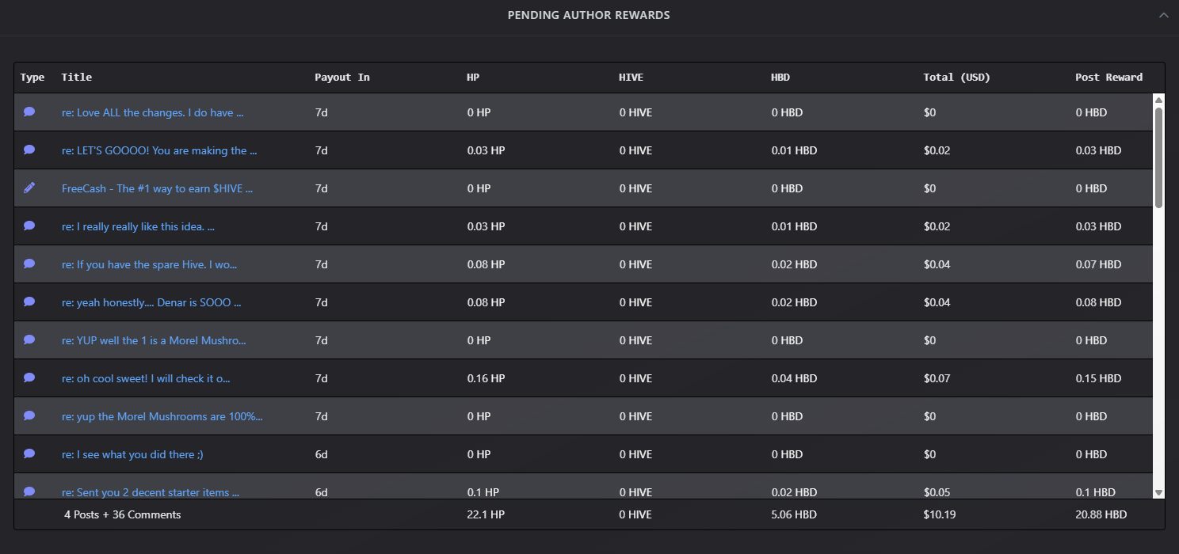Image resolution: width=1179 pixels, height=554 pixels.
Task: Click comment icon beside 'oh cool sweet!' row
Action: click(x=29, y=378)
